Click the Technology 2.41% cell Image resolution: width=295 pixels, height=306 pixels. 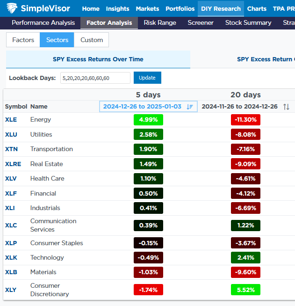tap(245, 258)
